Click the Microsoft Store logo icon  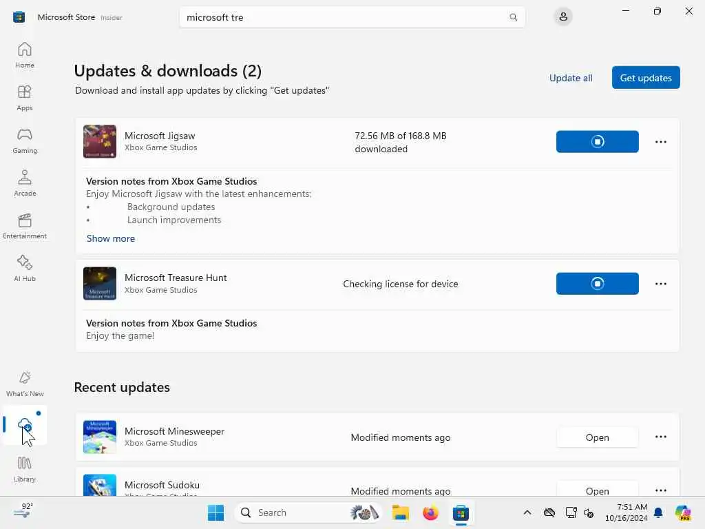[x=19, y=17]
